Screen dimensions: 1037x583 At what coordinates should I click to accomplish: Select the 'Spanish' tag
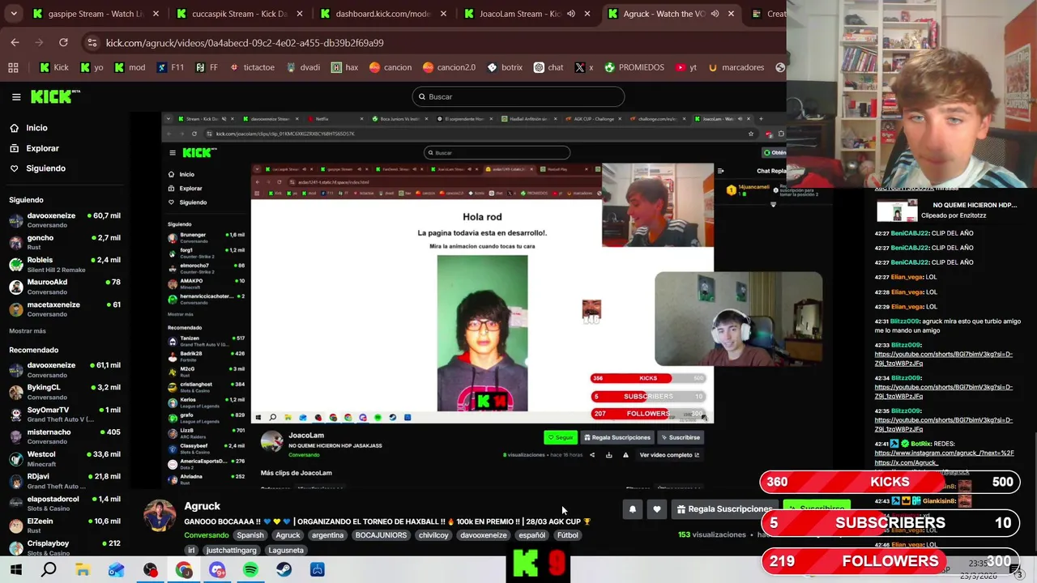click(x=250, y=535)
